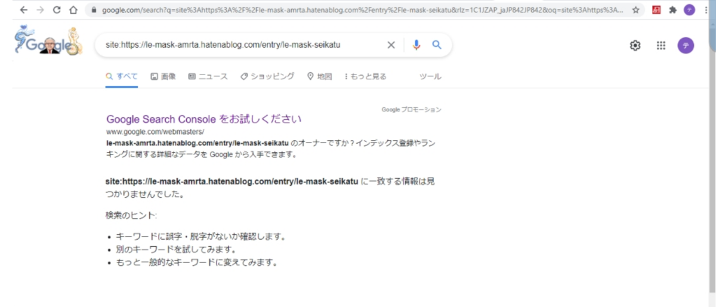Open Google settings gear icon
Viewport: 716px width, 307px height.
[635, 45]
